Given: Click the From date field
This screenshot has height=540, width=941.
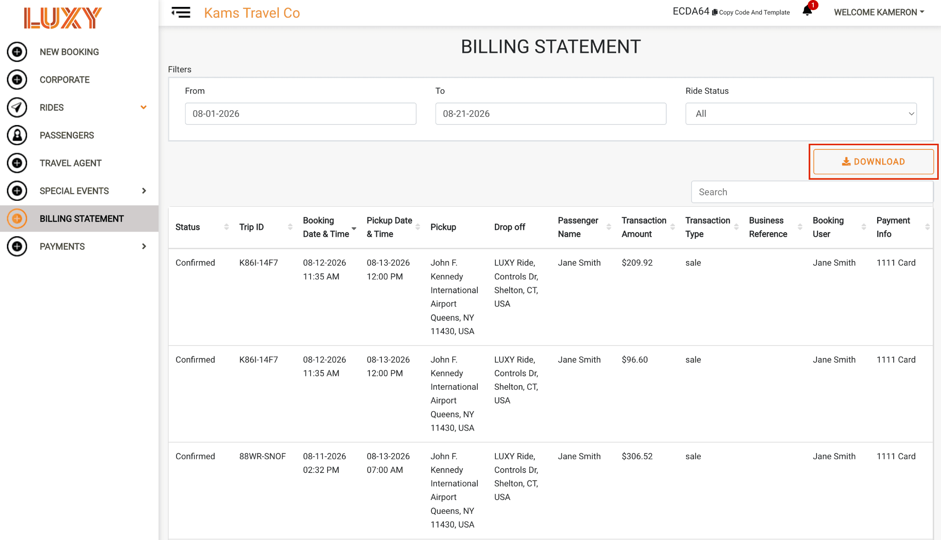Looking at the screenshot, I should click(300, 114).
